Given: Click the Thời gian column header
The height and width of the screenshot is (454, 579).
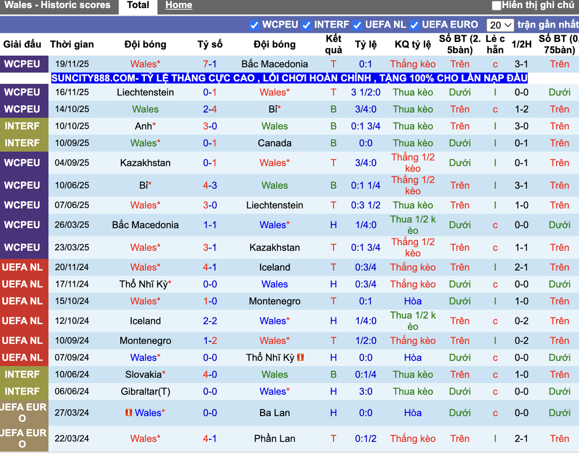Looking at the screenshot, I should point(72,44).
